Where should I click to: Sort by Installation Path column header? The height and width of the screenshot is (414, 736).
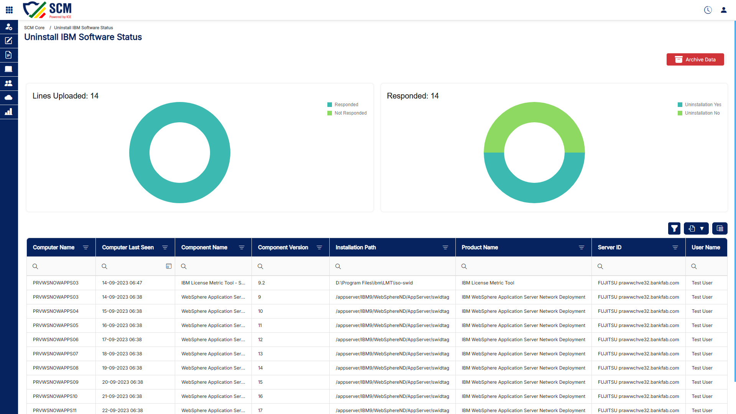tap(356, 248)
